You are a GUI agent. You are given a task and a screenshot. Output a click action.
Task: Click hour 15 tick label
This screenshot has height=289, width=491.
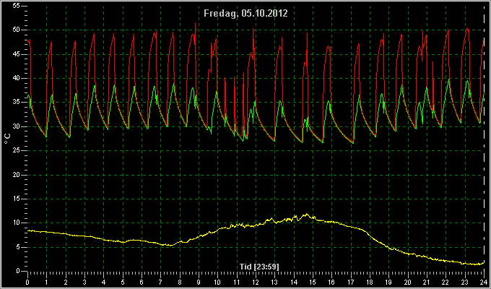(313, 282)
